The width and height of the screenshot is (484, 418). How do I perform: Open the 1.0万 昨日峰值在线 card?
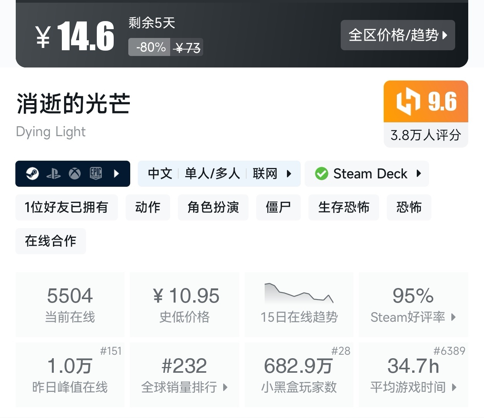70,375
